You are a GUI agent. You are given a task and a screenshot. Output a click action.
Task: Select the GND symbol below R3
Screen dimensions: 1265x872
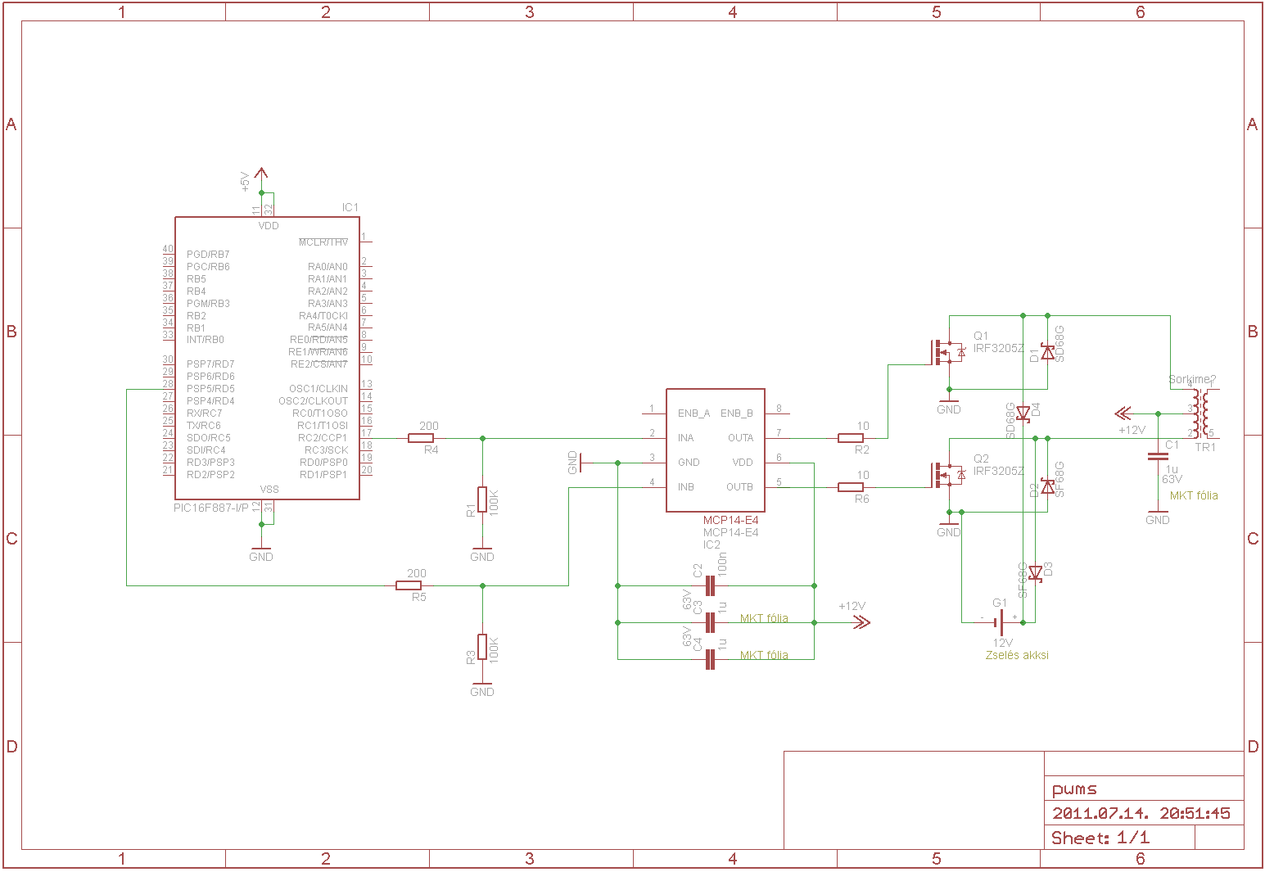pyautogui.click(x=482, y=689)
